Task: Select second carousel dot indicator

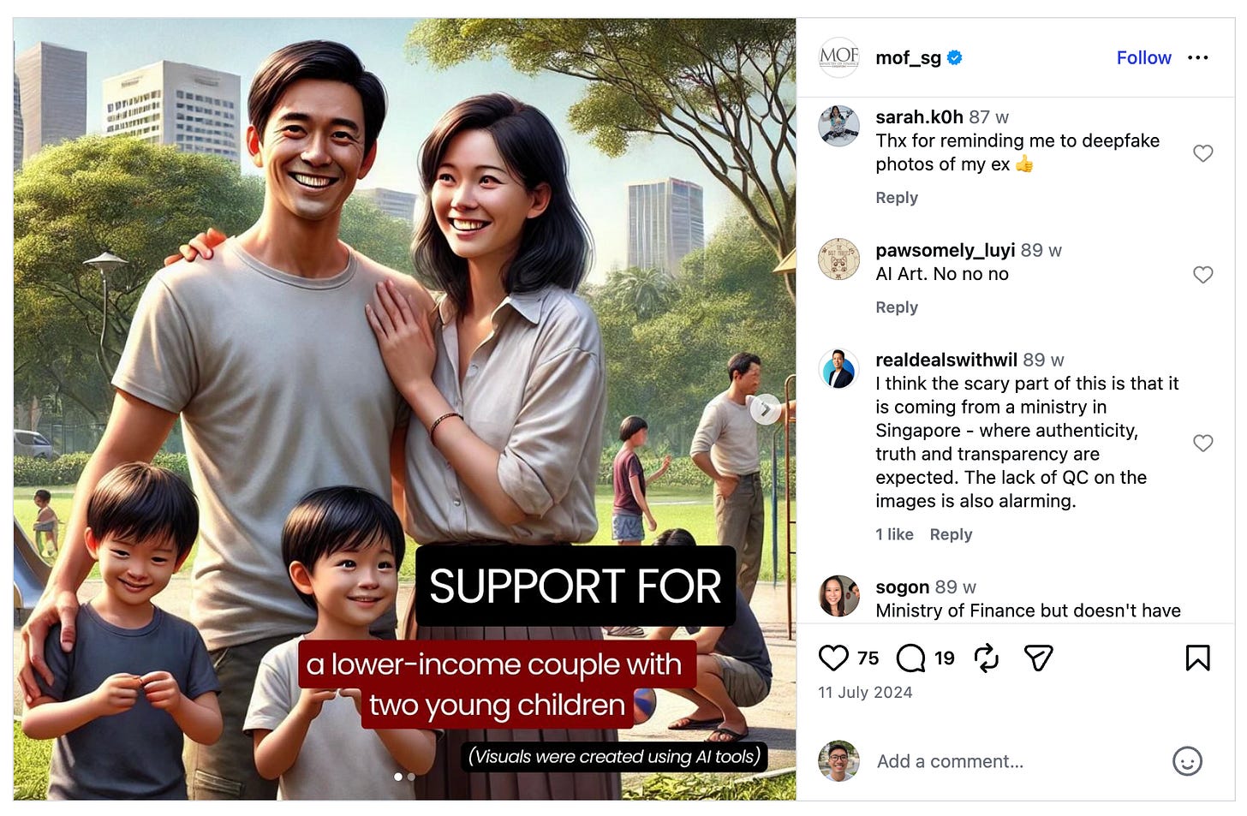Action: [411, 777]
